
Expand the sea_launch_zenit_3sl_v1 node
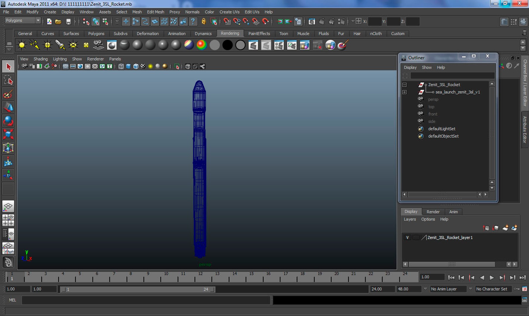tap(405, 92)
